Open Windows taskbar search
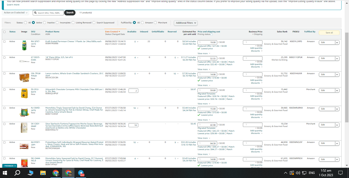 click(x=18, y=173)
